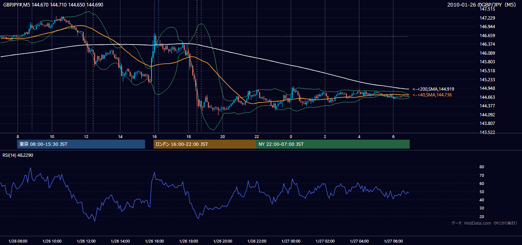Click the 145.233 price axis label
This screenshot has height=245, width=522.
pyautogui.click(x=487, y=80)
